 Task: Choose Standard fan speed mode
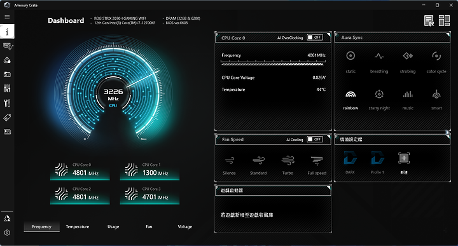(258, 165)
